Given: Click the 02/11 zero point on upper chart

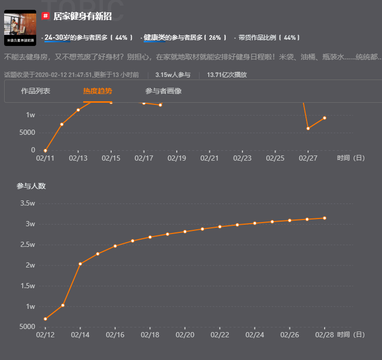Looking at the screenshot, I should click(x=45, y=151).
